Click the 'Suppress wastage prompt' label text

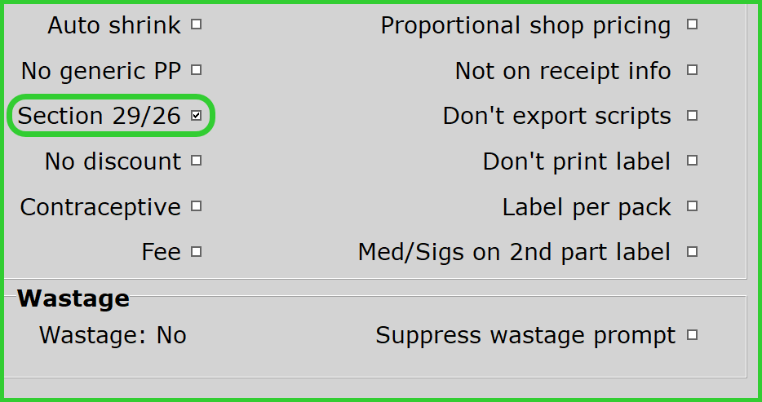coord(525,335)
